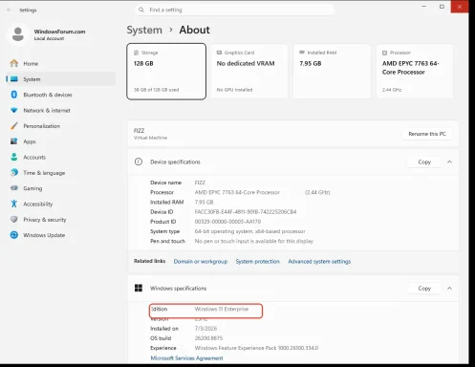Image resolution: width=475 pixels, height=367 pixels.
Task: Click the Graphics Card icon
Action: coord(219,53)
